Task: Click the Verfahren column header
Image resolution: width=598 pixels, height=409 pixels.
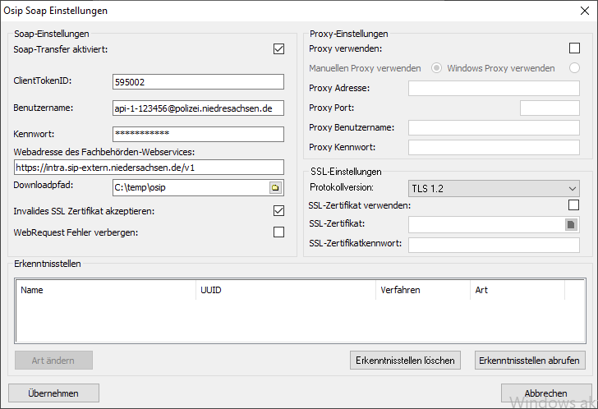Action: click(x=422, y=290)
